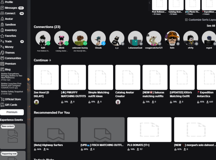Open KaN's connection avatar
Screen dimensions: 216x160
[43, 38]
